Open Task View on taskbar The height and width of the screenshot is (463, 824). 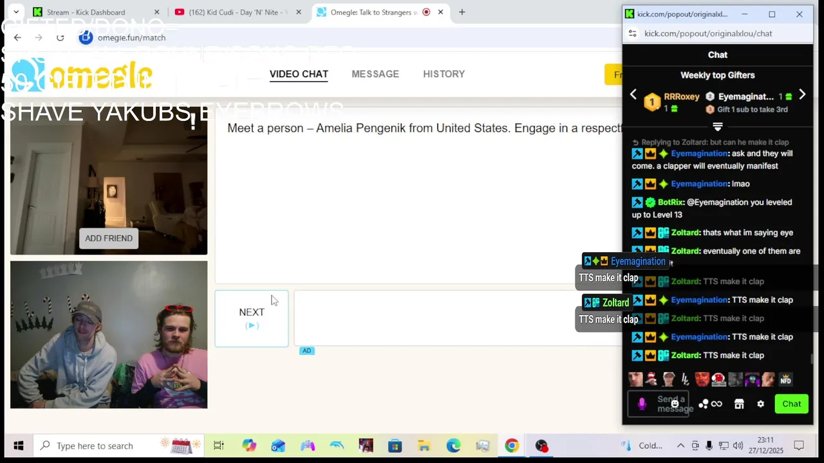point(218,446)
